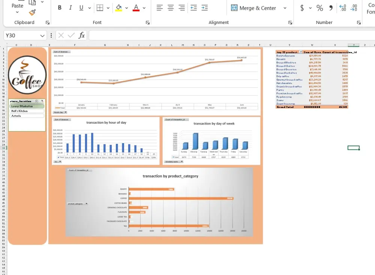
Task: Click Merge & Center button
Action: tap(253, 8)
